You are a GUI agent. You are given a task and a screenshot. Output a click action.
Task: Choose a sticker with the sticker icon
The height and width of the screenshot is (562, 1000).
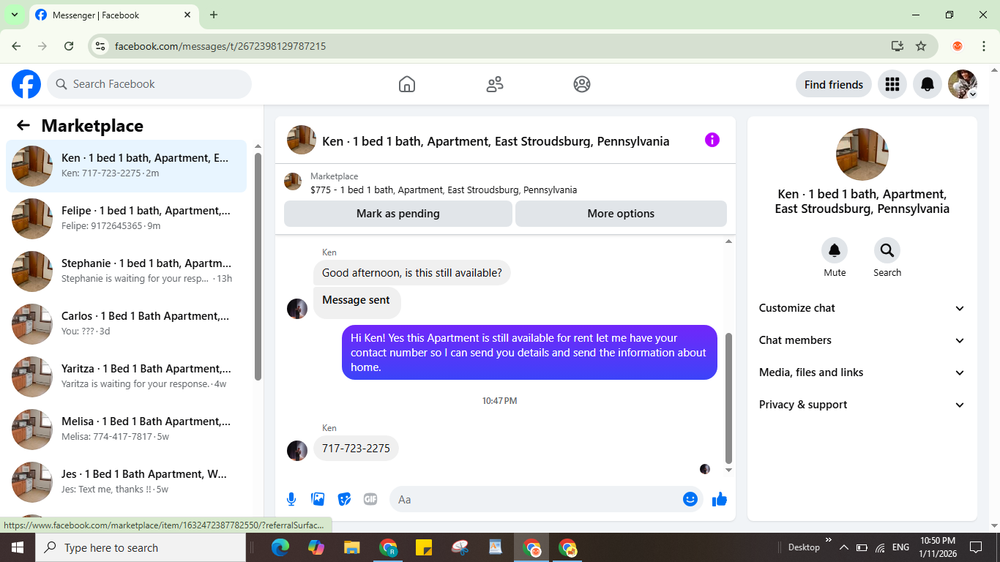click(x=344, y=499)
